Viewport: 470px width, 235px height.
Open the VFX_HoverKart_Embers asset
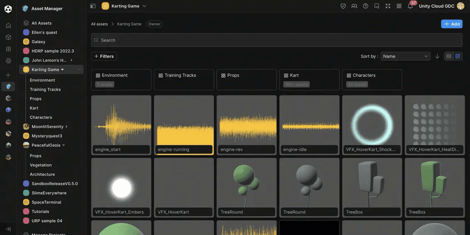tap(121, 188)
